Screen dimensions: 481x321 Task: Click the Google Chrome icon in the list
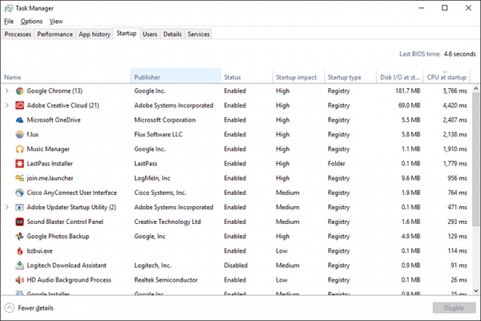[19, 91]
